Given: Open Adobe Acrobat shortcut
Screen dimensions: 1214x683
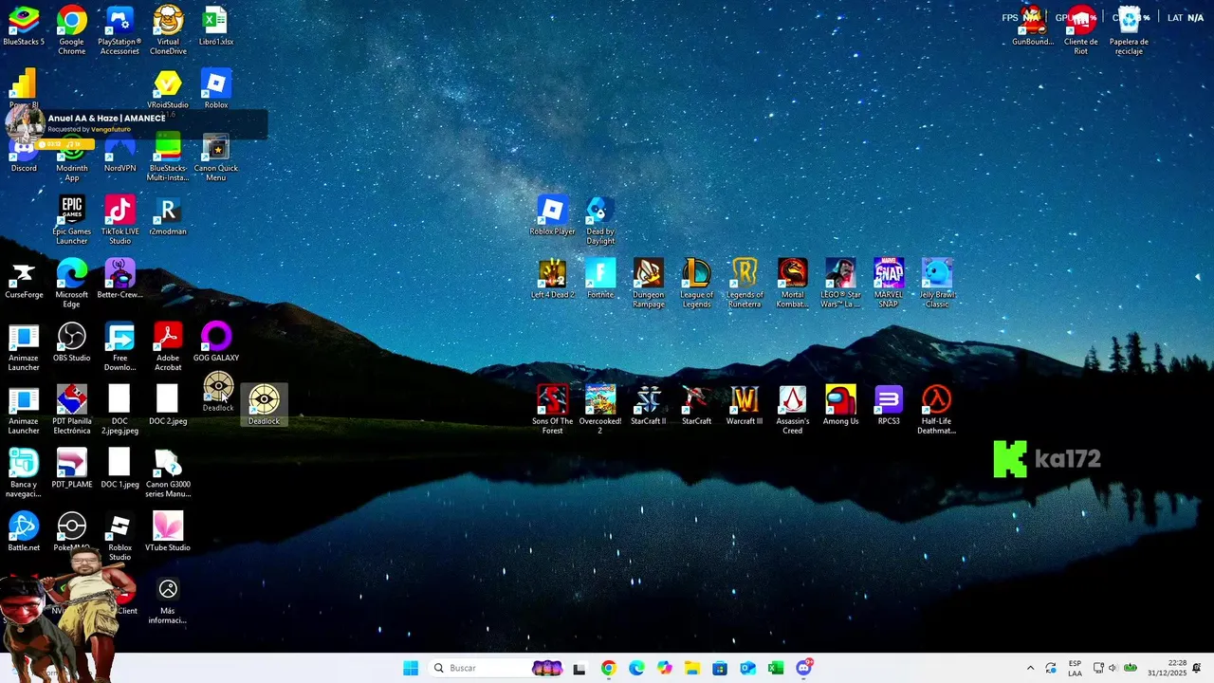Looking at the screenshot, I should [168, 347].
